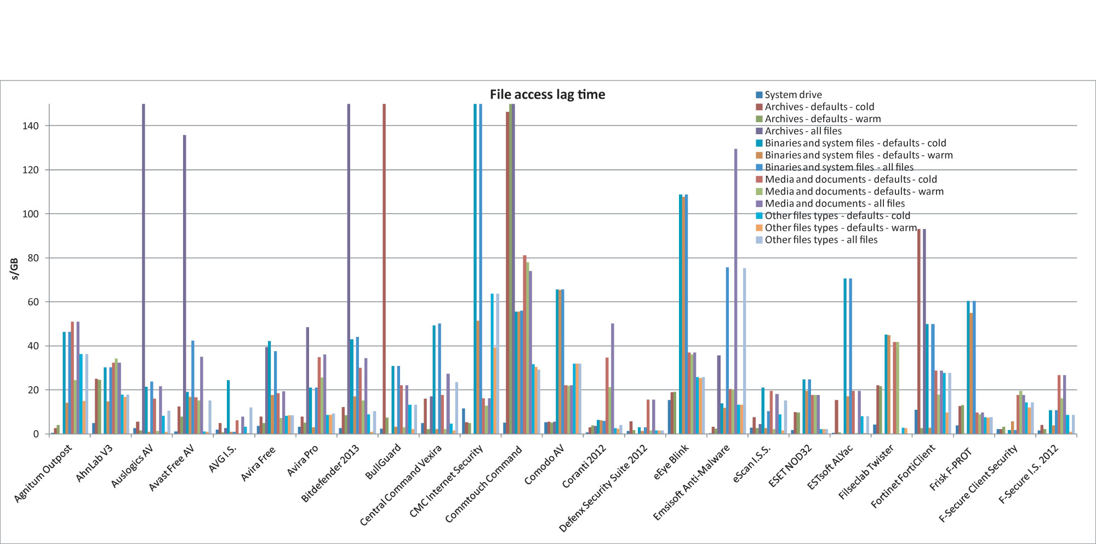Click the 60 y-axis value
Image resolution: width=1096 pixels, height=544 pixels.
[x=33, y=302]
